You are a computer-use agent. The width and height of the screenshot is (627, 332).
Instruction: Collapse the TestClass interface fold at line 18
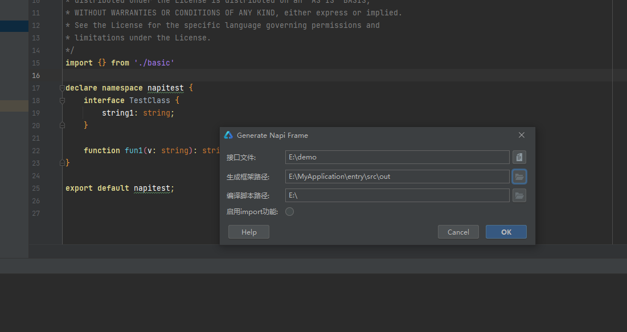tap(63, 100)
